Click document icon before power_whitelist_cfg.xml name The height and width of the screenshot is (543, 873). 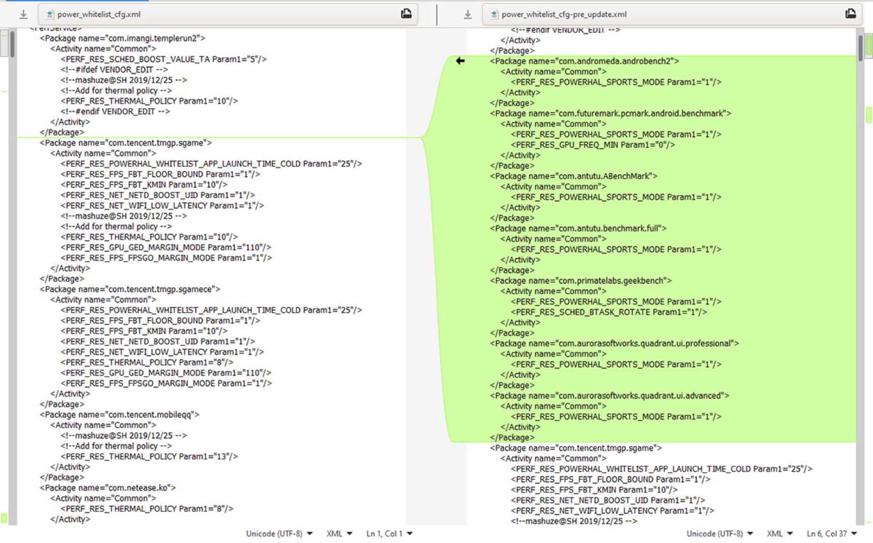[50, 15]
